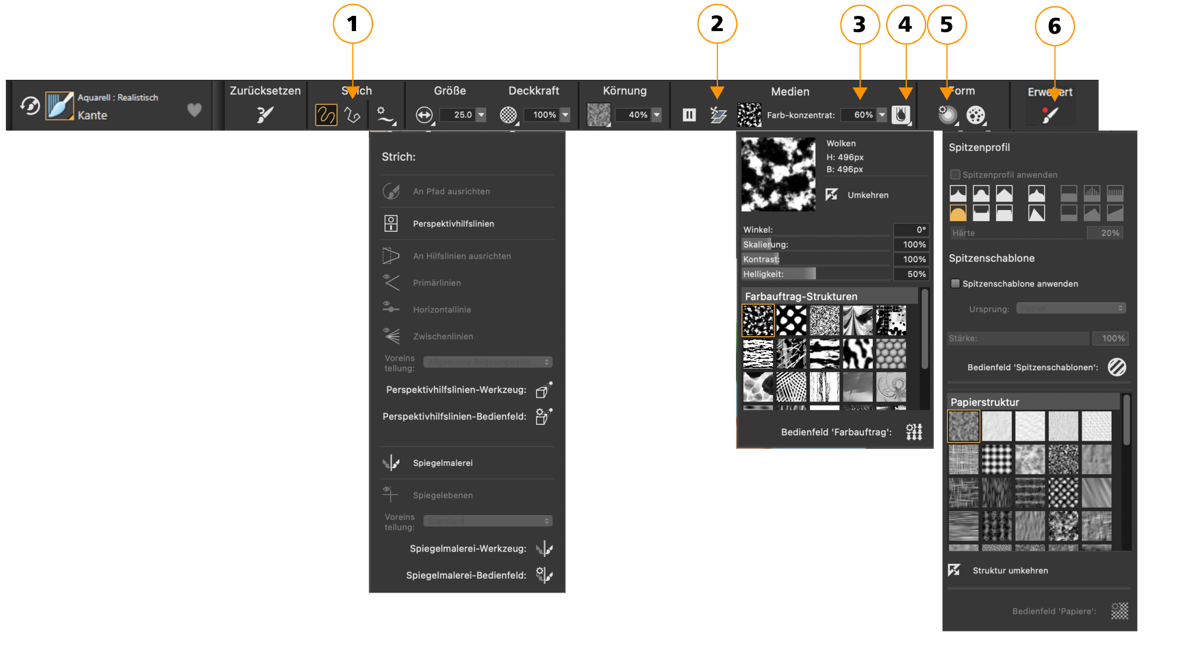
Task: Open the Spitzenschablonen panel icon
Action: click(x=1117, y=367)
